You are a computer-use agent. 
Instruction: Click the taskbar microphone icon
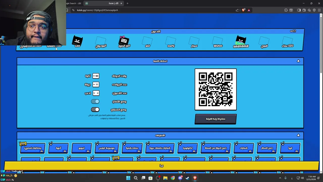(x=285, y=178)
